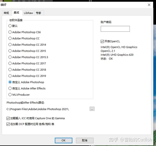Click the Intel(R) OpenCL HD Graphics text

119,47
